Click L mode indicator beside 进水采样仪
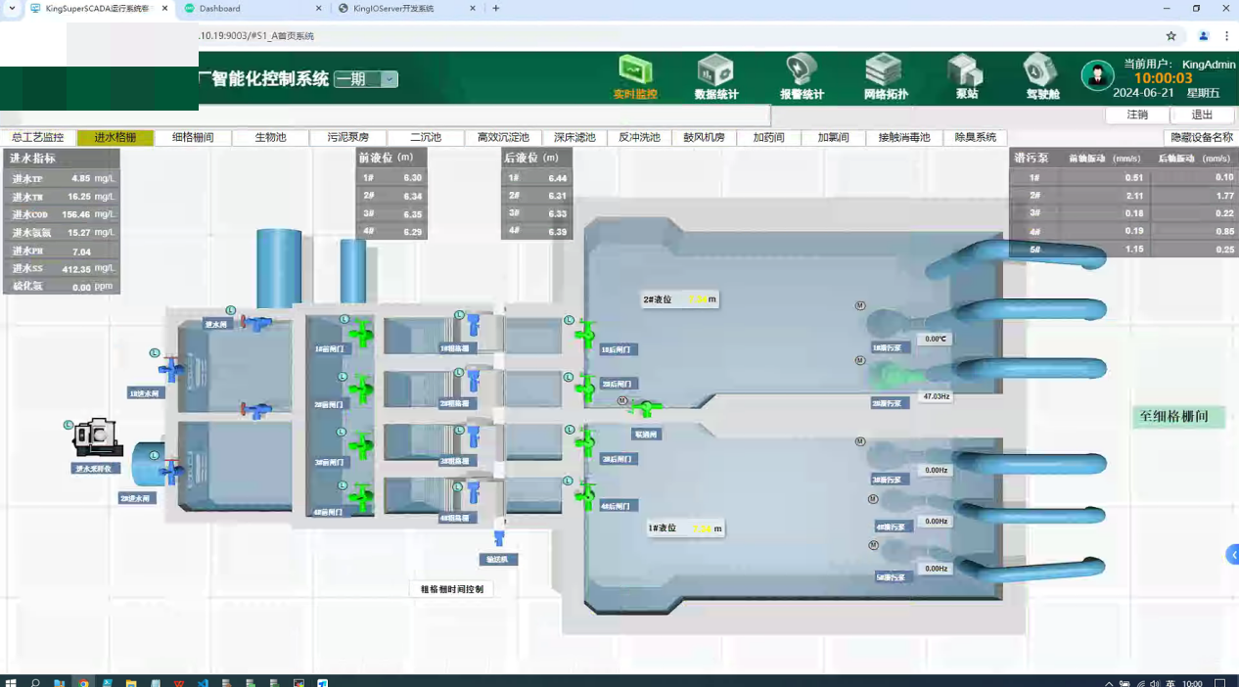The width and height of the screenshot is (1239, 687). (x=68, y=425)
